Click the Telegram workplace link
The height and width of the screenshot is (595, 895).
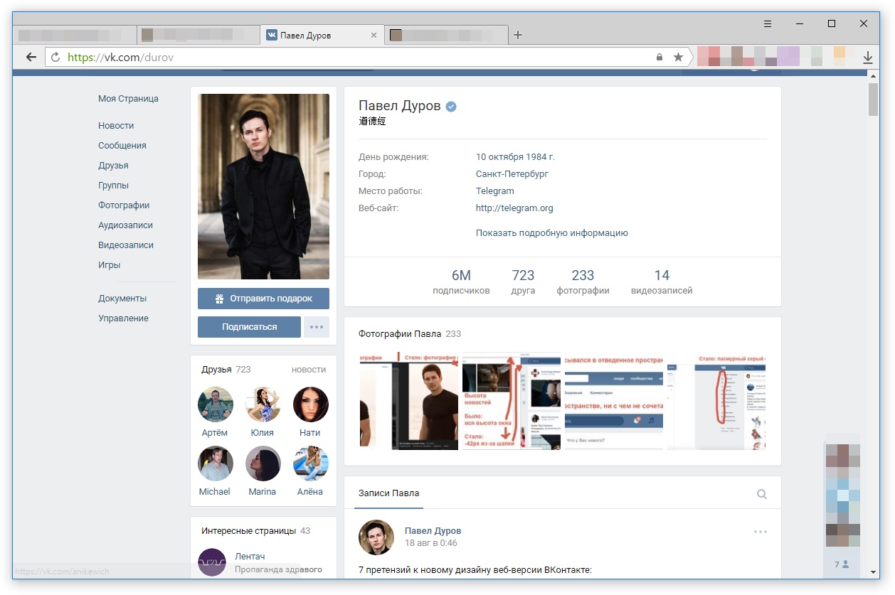(x=495, y=191)
